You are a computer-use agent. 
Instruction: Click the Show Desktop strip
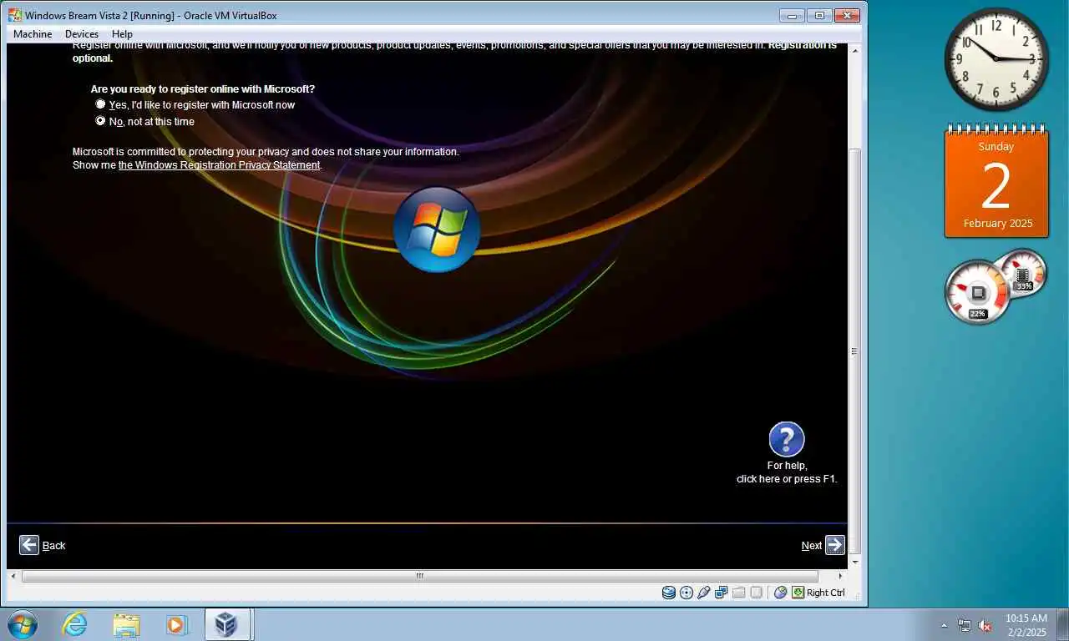1063,624
